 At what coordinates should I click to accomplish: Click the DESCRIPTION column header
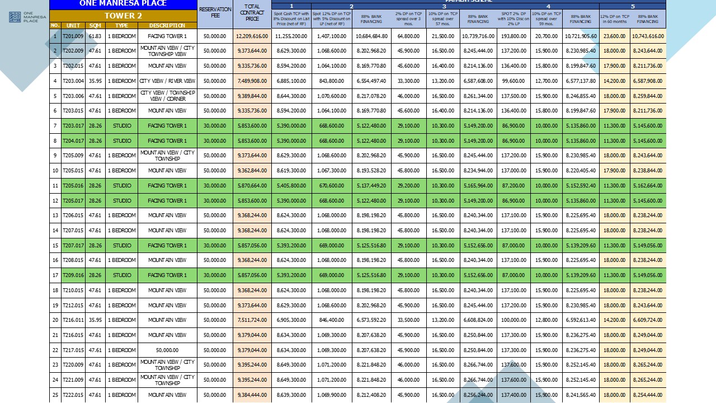(x=168, y=25)
